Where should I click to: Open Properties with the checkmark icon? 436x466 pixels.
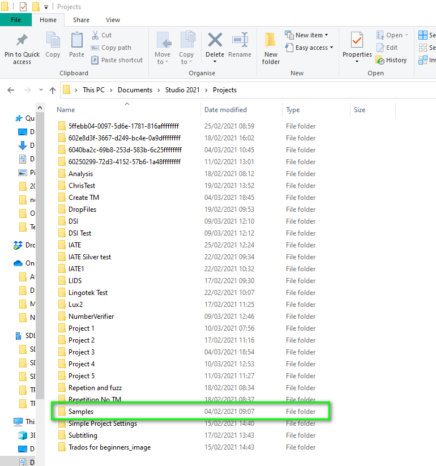[357, 42]
